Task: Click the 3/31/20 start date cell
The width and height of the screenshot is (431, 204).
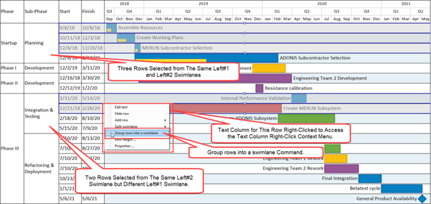Action: (x=70, y=98)
